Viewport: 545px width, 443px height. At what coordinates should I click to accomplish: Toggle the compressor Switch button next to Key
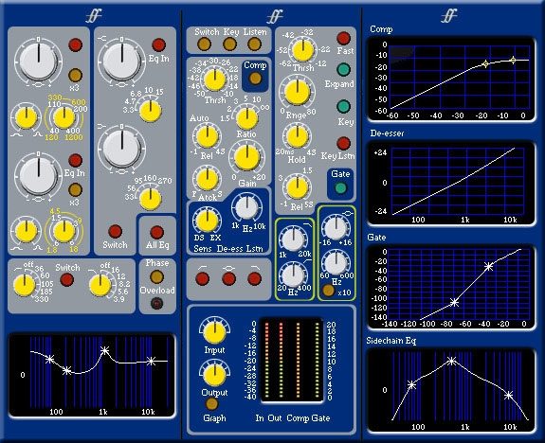point(204,44)
